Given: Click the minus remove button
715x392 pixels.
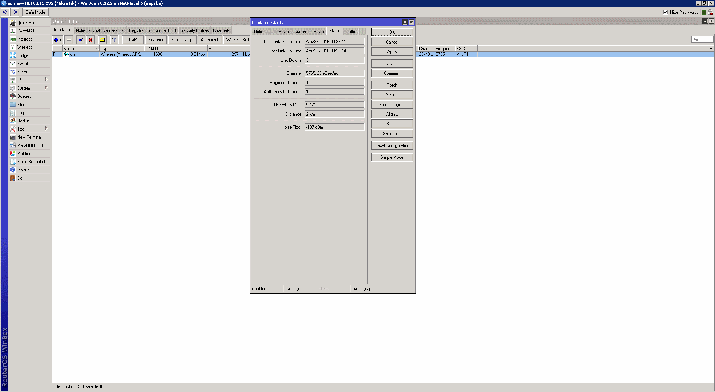Looking at the screenshot, I should [69, 40].
